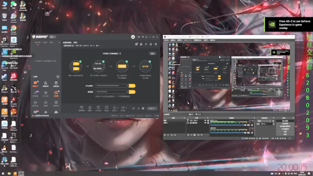Image resolution: width=313 pixels, height=176 pixels.
Task: Open Edit menu in OBS
Action: 173,40
